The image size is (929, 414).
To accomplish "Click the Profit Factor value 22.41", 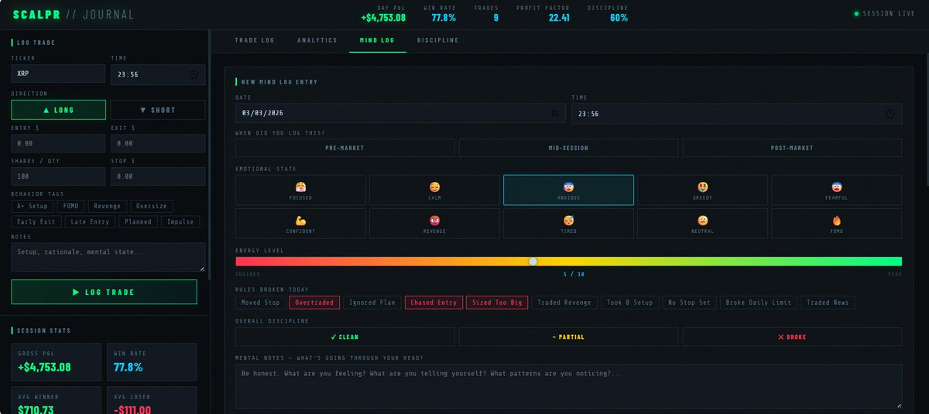I will (559, 18).
